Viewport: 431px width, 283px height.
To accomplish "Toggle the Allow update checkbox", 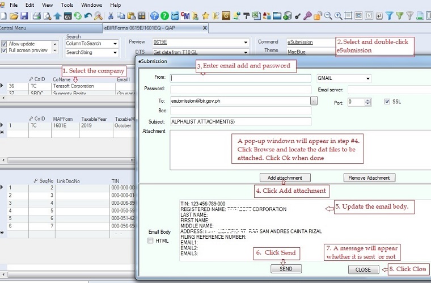I will tap(4, 44).
